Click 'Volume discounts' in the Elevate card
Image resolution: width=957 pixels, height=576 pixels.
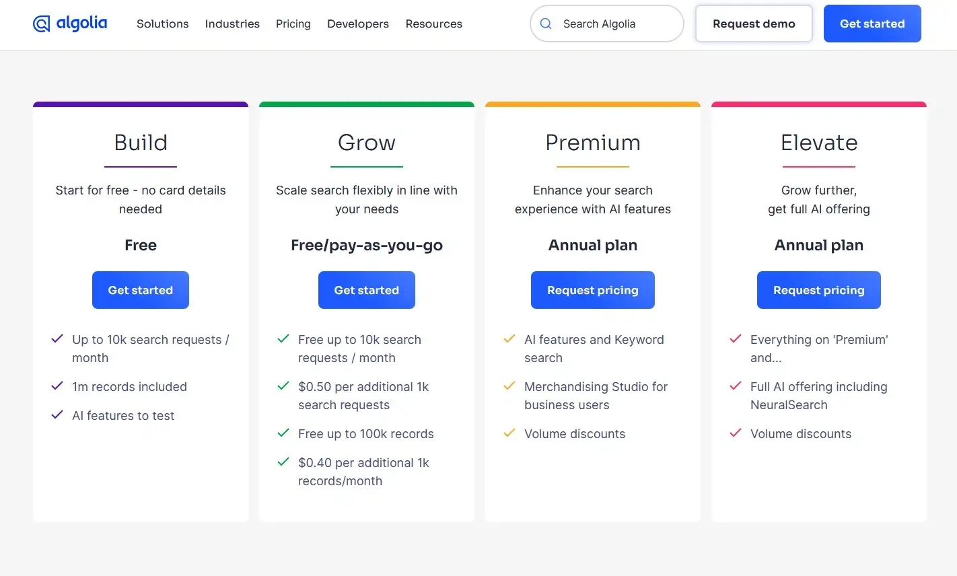pyautogui.click(x=801, y=434)
